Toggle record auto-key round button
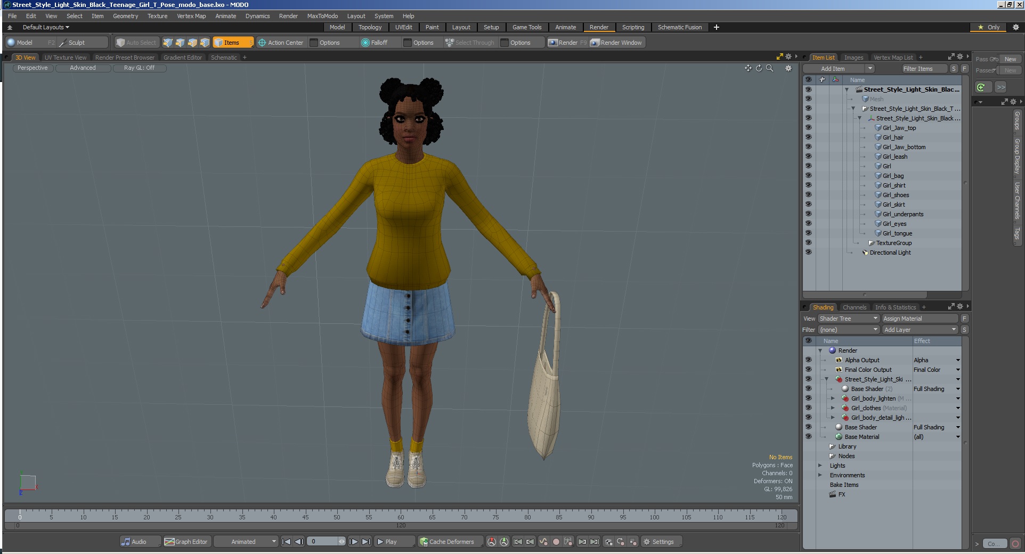Screen dimensions: 1025x554 tap(556, 542)
